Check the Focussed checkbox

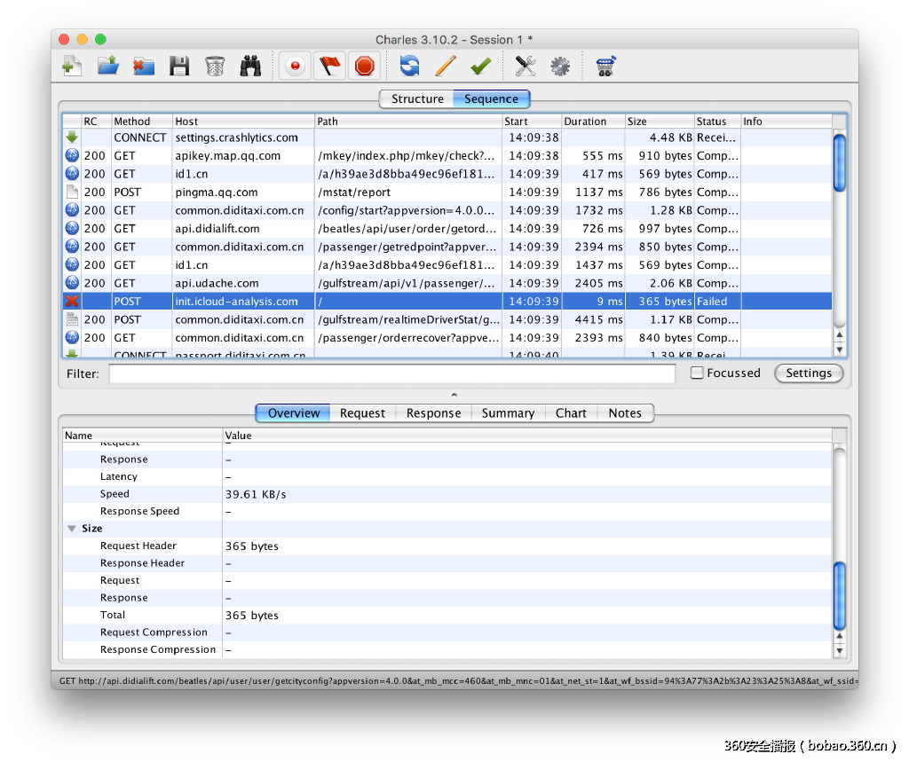(x=697, y=373)
